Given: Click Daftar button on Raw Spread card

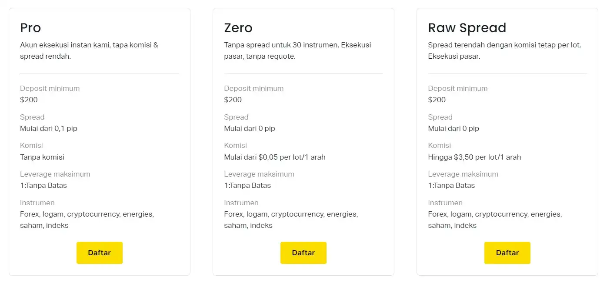Looking at the screenshot, I should click(507, 253).
